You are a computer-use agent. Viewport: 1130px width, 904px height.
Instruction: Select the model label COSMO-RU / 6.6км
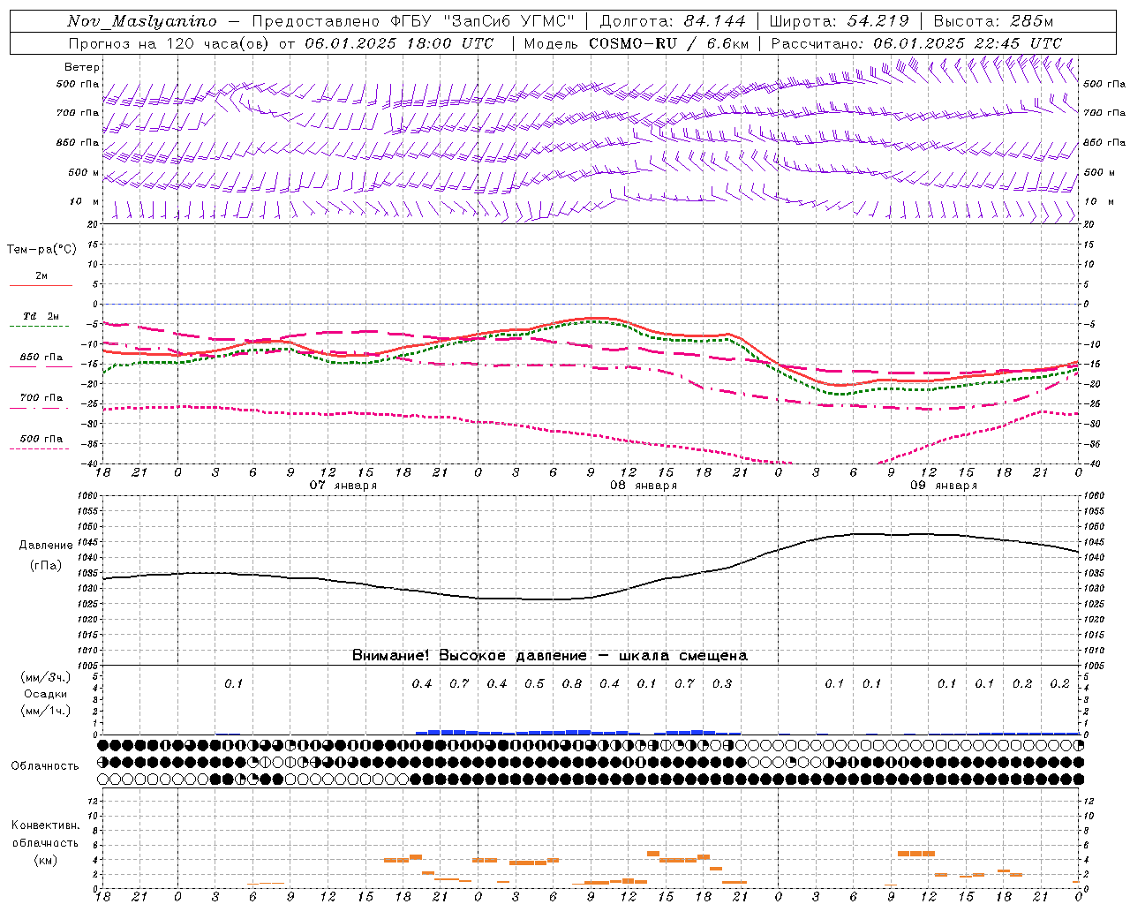pos(669,43)
